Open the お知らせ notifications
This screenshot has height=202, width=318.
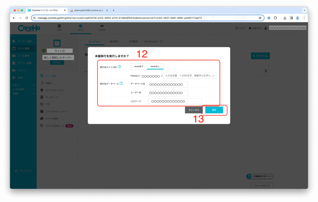point(255,28)
